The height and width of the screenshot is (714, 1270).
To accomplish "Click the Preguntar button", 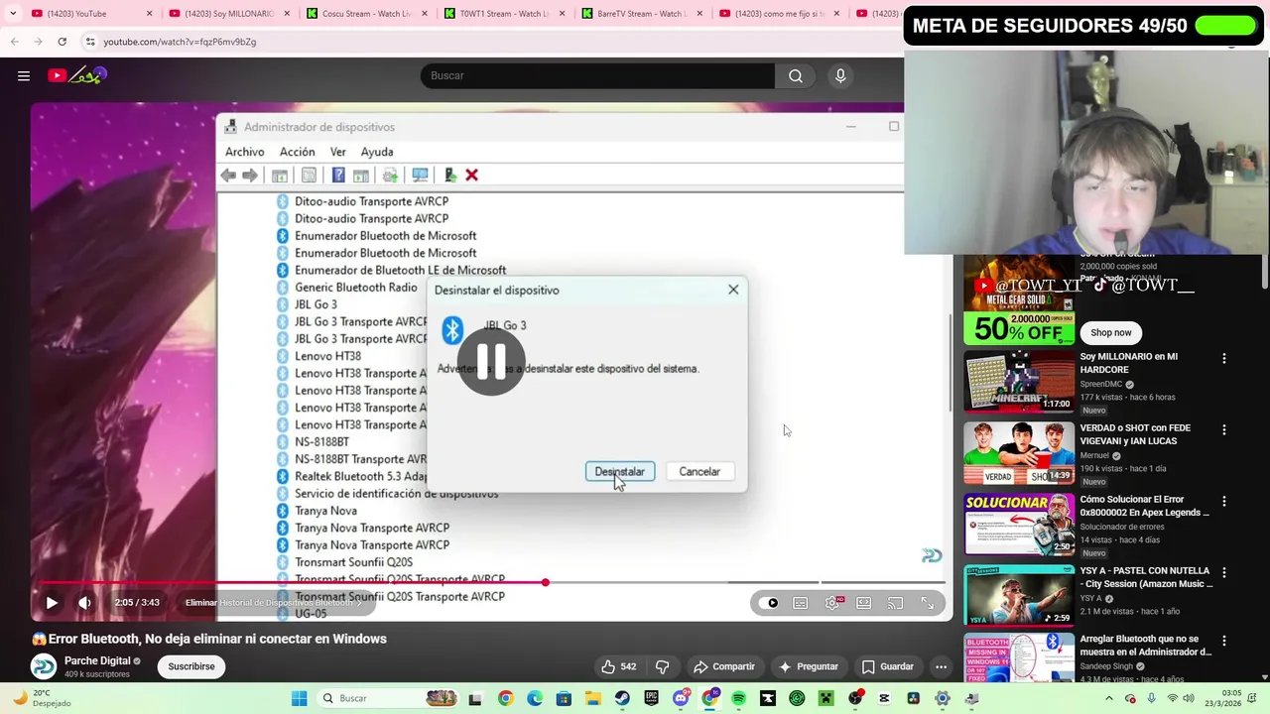I will (809, 666).
